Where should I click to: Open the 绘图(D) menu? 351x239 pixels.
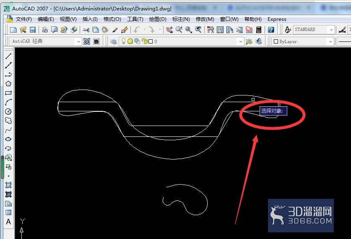click(158, 19)
